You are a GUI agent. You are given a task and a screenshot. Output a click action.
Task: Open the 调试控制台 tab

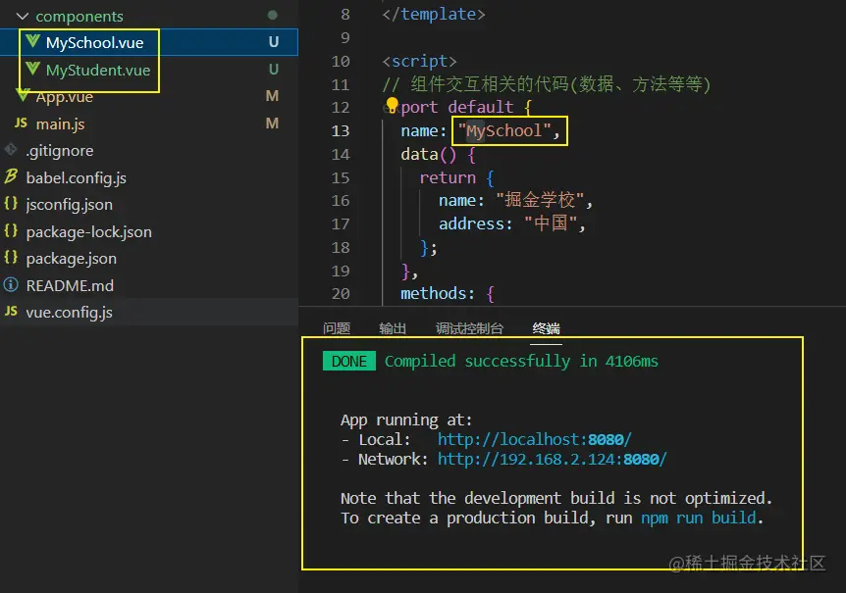click(x=469, y=328)
